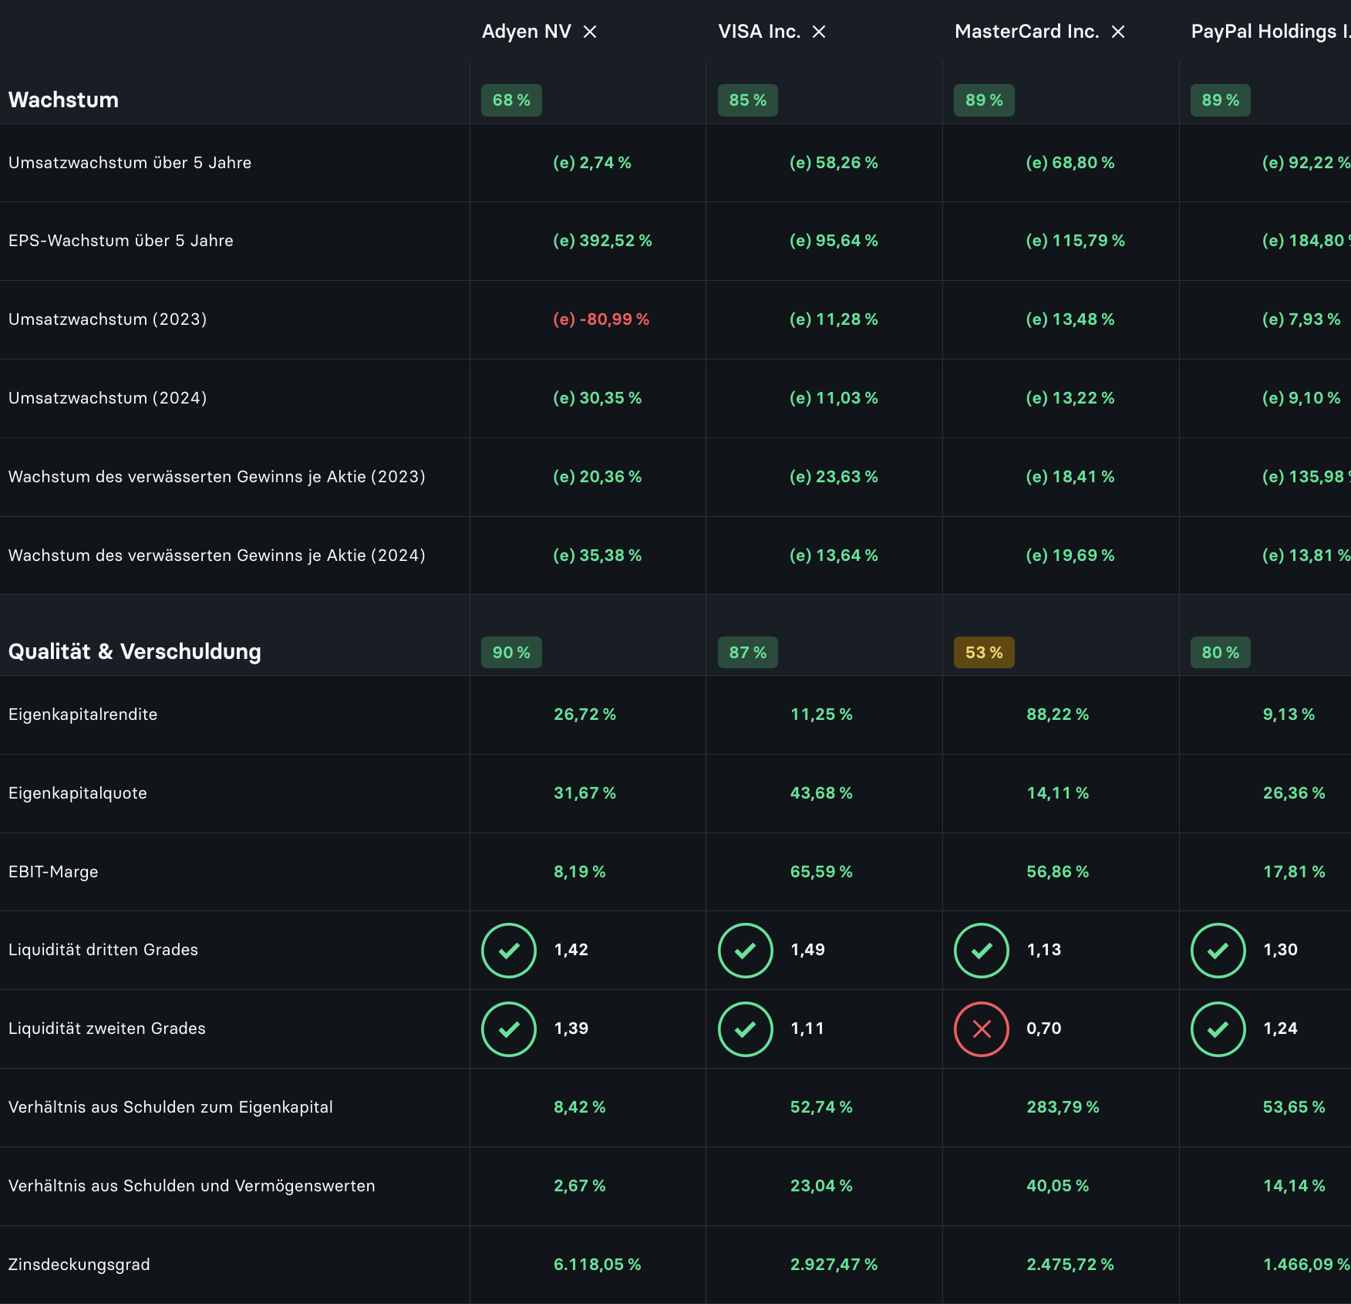Click PayPal's 1,24 Liquidität zweiten Grades value

[x=1281, y=1029]
